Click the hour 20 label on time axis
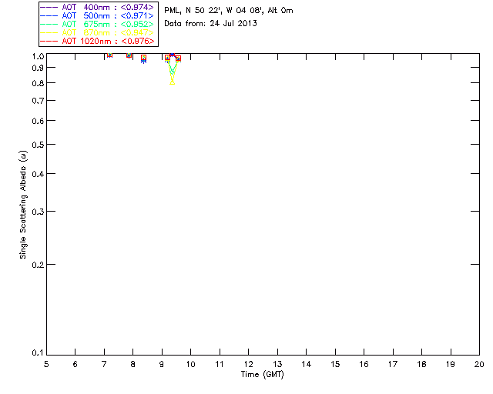 click(x=479, y=365)
